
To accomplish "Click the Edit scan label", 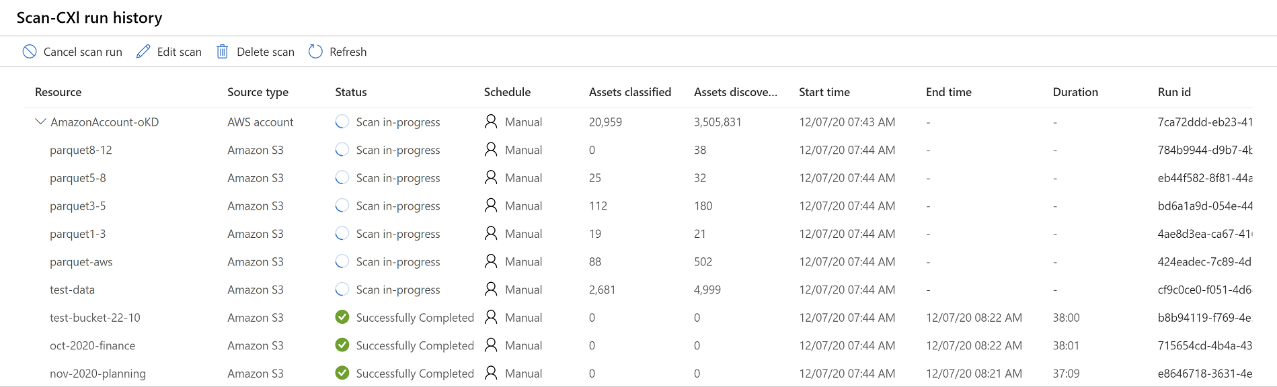I will [x=179, y=52].
